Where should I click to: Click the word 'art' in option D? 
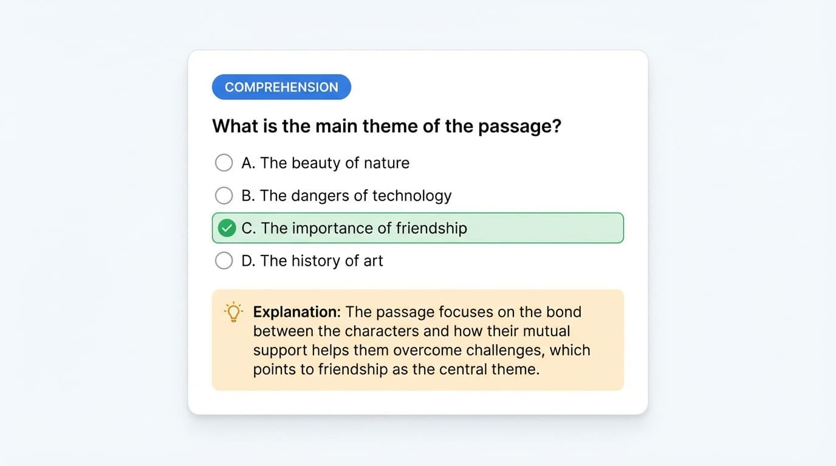click(x=373, y=261)
